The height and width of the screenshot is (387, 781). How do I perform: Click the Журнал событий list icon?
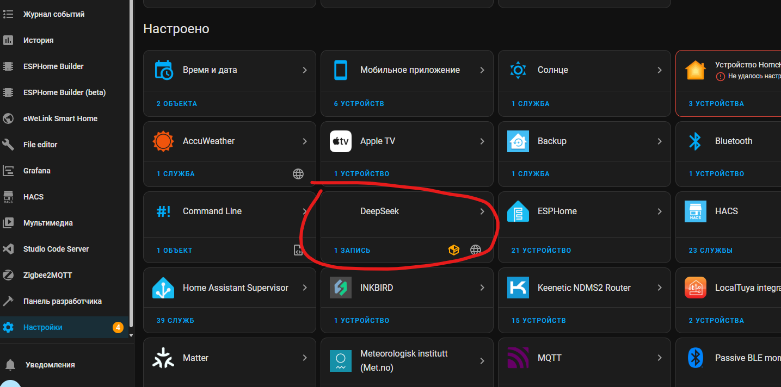click(8, 14)
